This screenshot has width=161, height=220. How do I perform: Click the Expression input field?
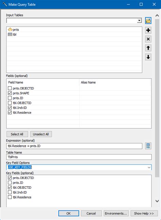pyautogui.click(x=74, y=146)
